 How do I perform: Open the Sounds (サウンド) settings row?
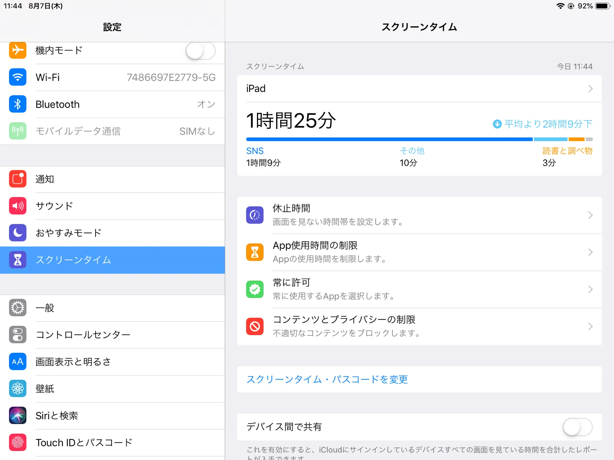[113, 206]
